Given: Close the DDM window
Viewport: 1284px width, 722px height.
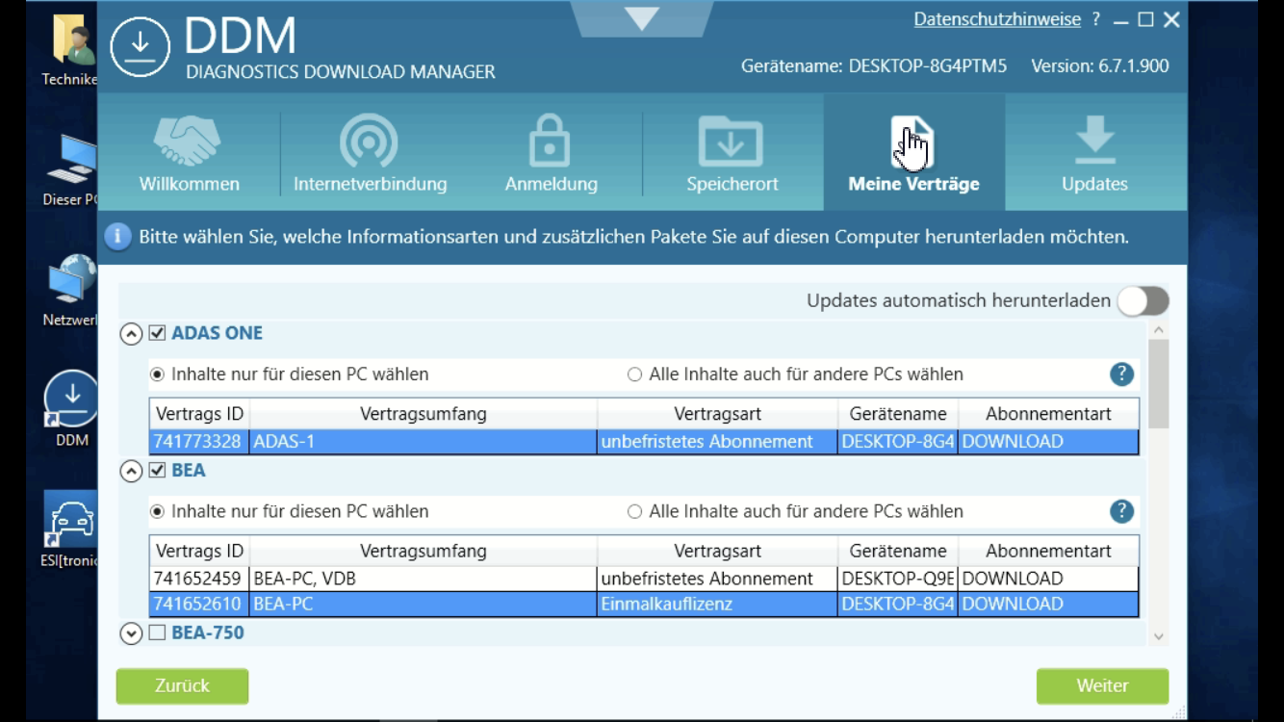Looking at the screenshot, I should tap(1171, 19).
